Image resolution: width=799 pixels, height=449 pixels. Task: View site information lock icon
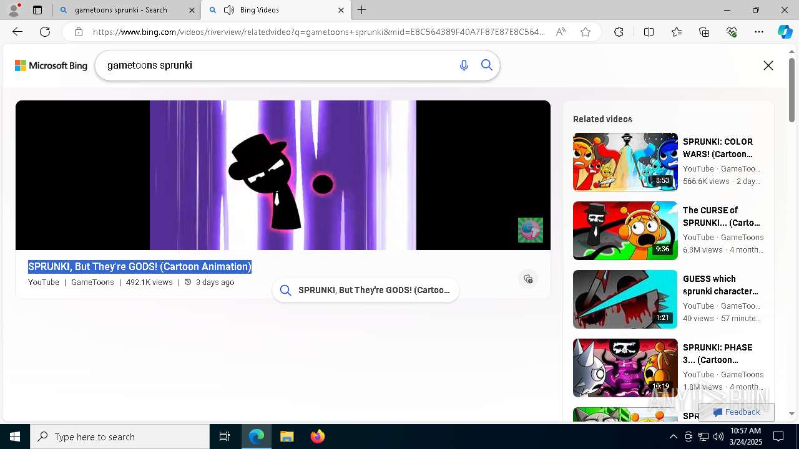(79, 32)
